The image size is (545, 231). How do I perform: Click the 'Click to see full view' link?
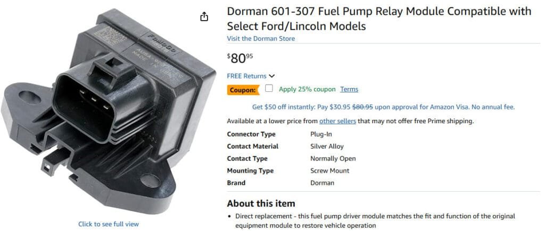point(109,224)
